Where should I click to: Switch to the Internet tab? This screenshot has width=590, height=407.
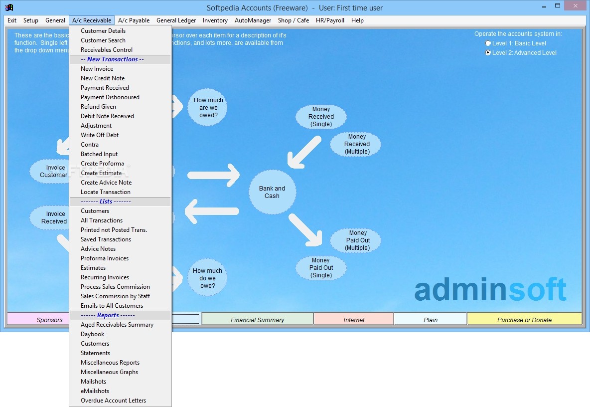pyautogui.click(x=354, y=320)
